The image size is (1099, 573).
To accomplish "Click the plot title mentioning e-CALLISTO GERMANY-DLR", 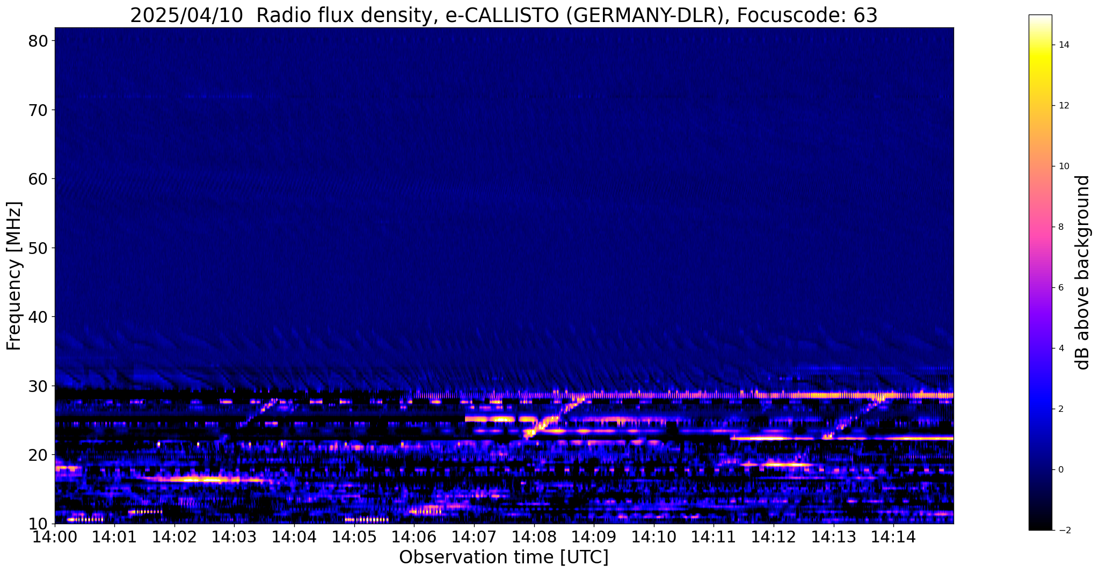I will click(x=504, y=16).
